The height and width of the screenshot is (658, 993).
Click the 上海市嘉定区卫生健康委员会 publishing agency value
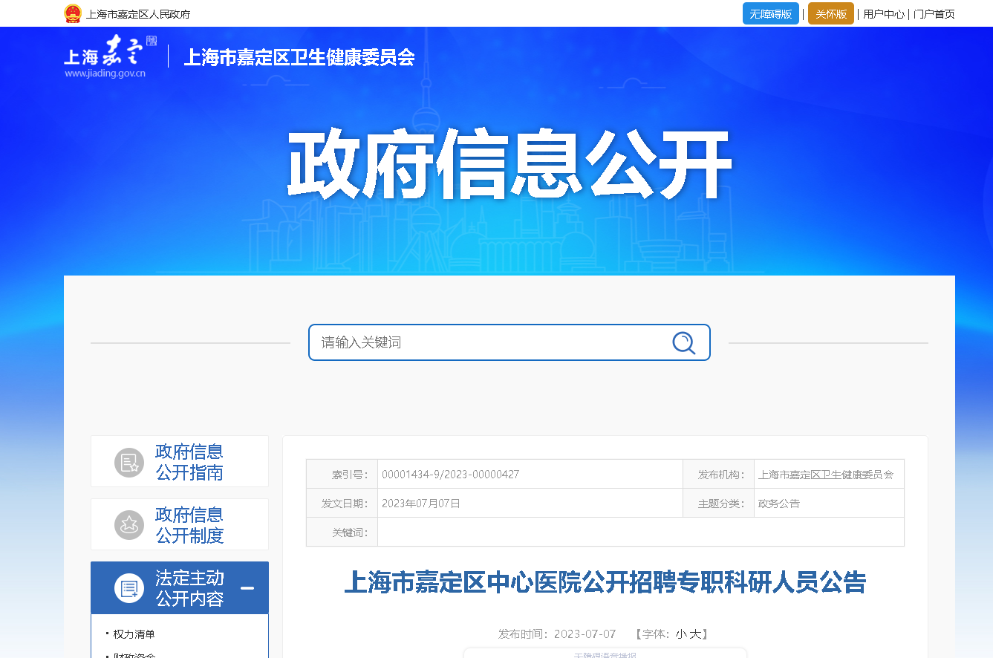[825, 475]
